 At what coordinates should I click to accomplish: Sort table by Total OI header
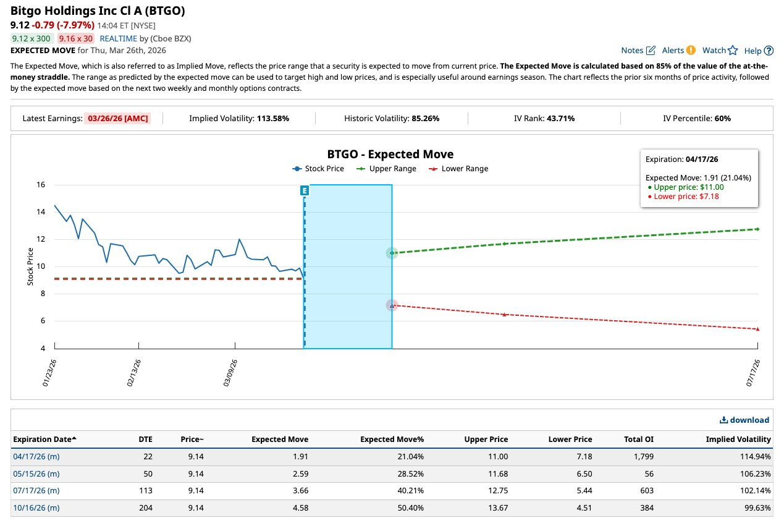point(638,440)
